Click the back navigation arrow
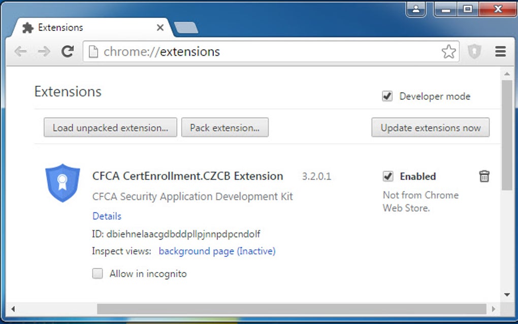 click(20, 51)
